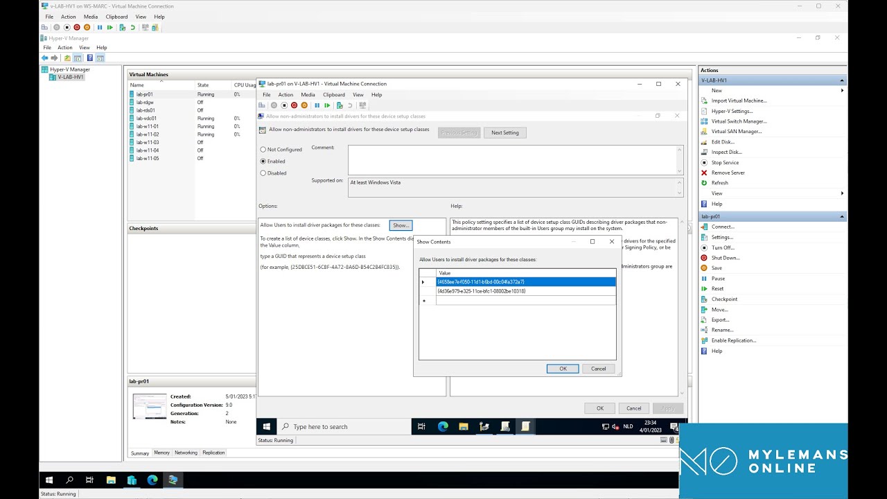
Task: Click Next Setting button
Action: point(505,132)
